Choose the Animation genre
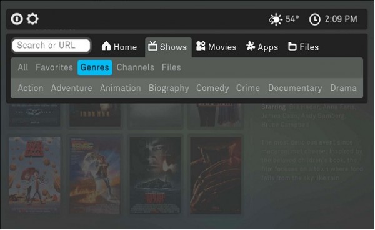 [121, 88]
